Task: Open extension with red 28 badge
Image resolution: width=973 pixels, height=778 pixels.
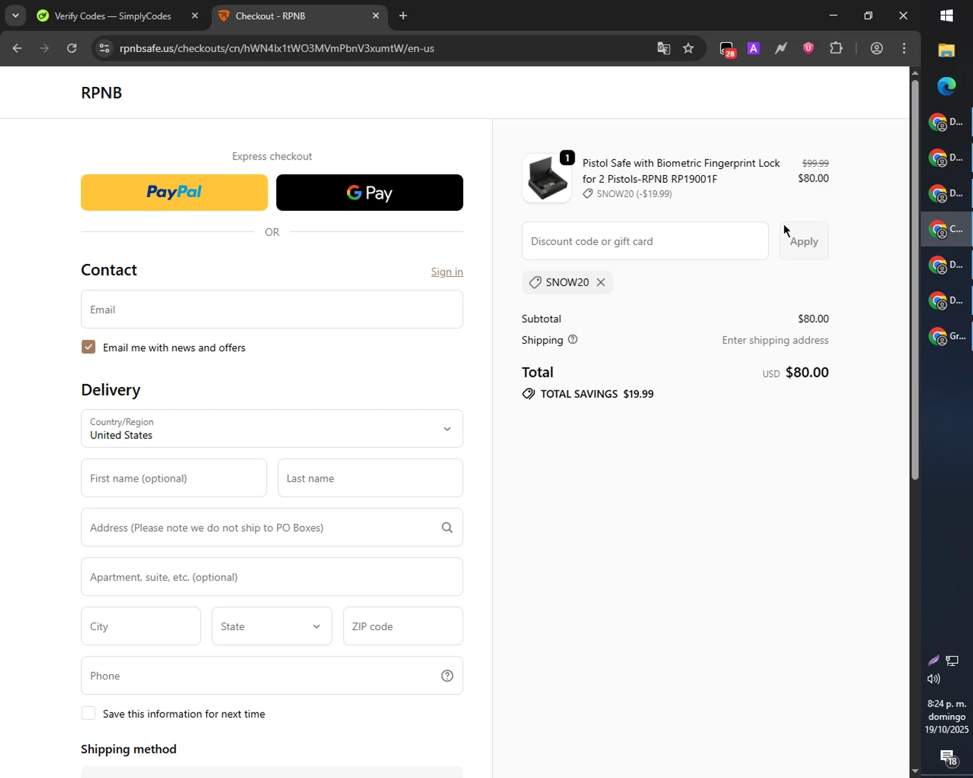Action: coord(727,49)
